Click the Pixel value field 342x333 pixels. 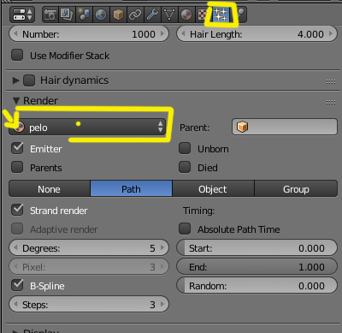pos(89,266)
